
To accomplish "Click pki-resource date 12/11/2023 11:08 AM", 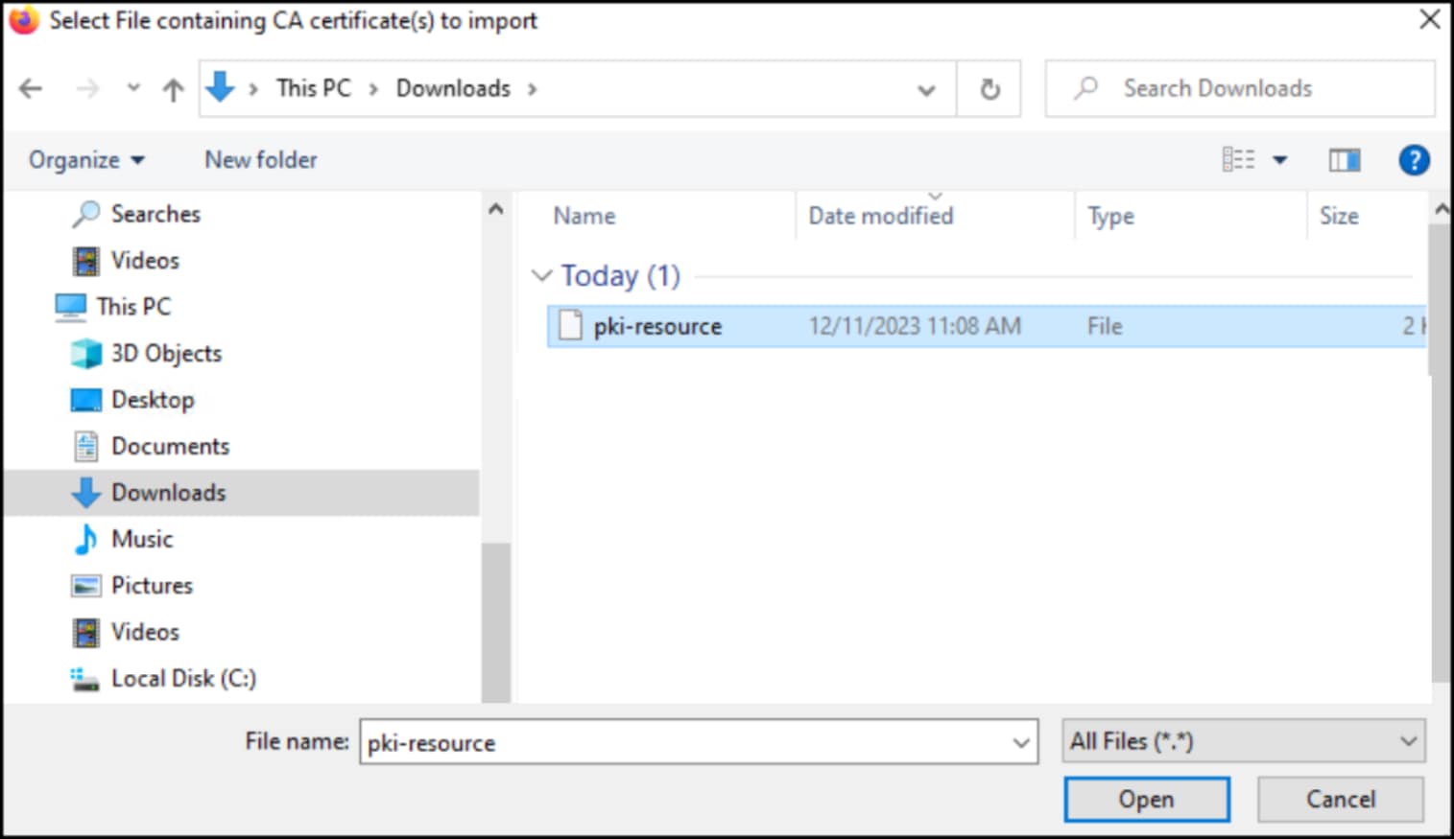I will [x=915, y=326].
